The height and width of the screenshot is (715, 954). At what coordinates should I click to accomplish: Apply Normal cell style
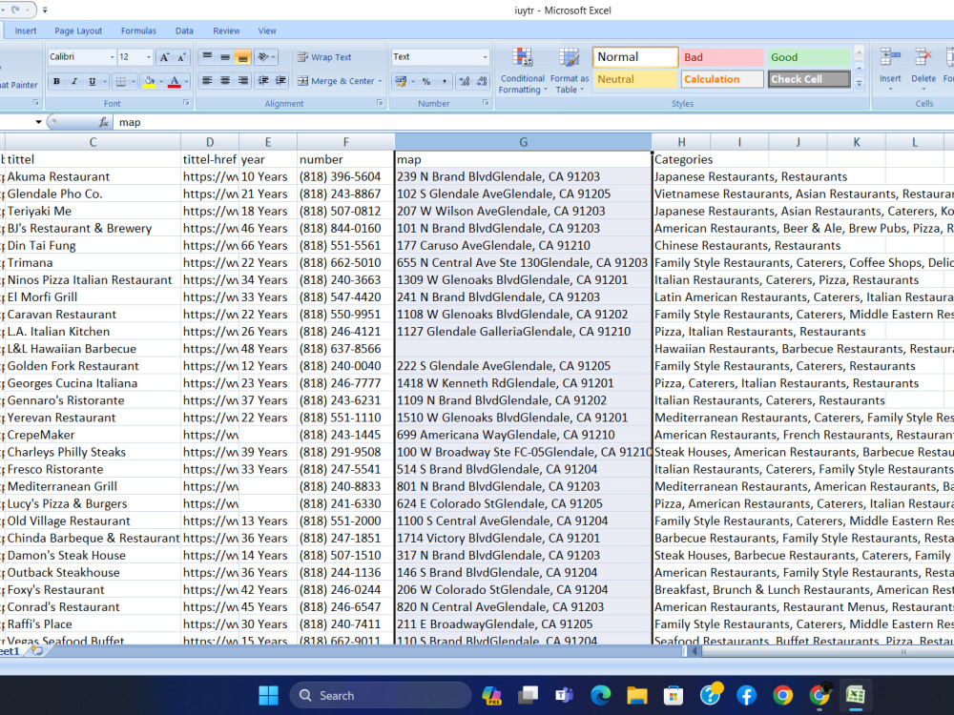pos(635,57)
